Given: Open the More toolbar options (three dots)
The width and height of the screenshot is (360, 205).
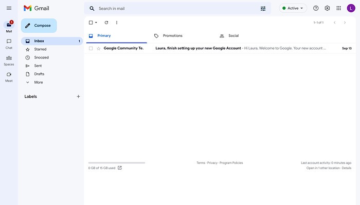Looking at the screenshot, I should [117, 23].
